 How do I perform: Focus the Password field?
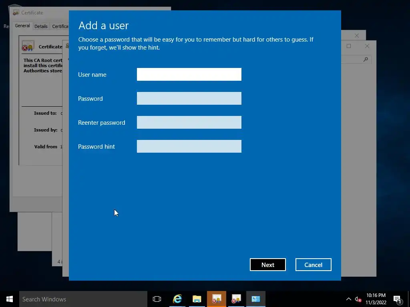tap(189, 98)
